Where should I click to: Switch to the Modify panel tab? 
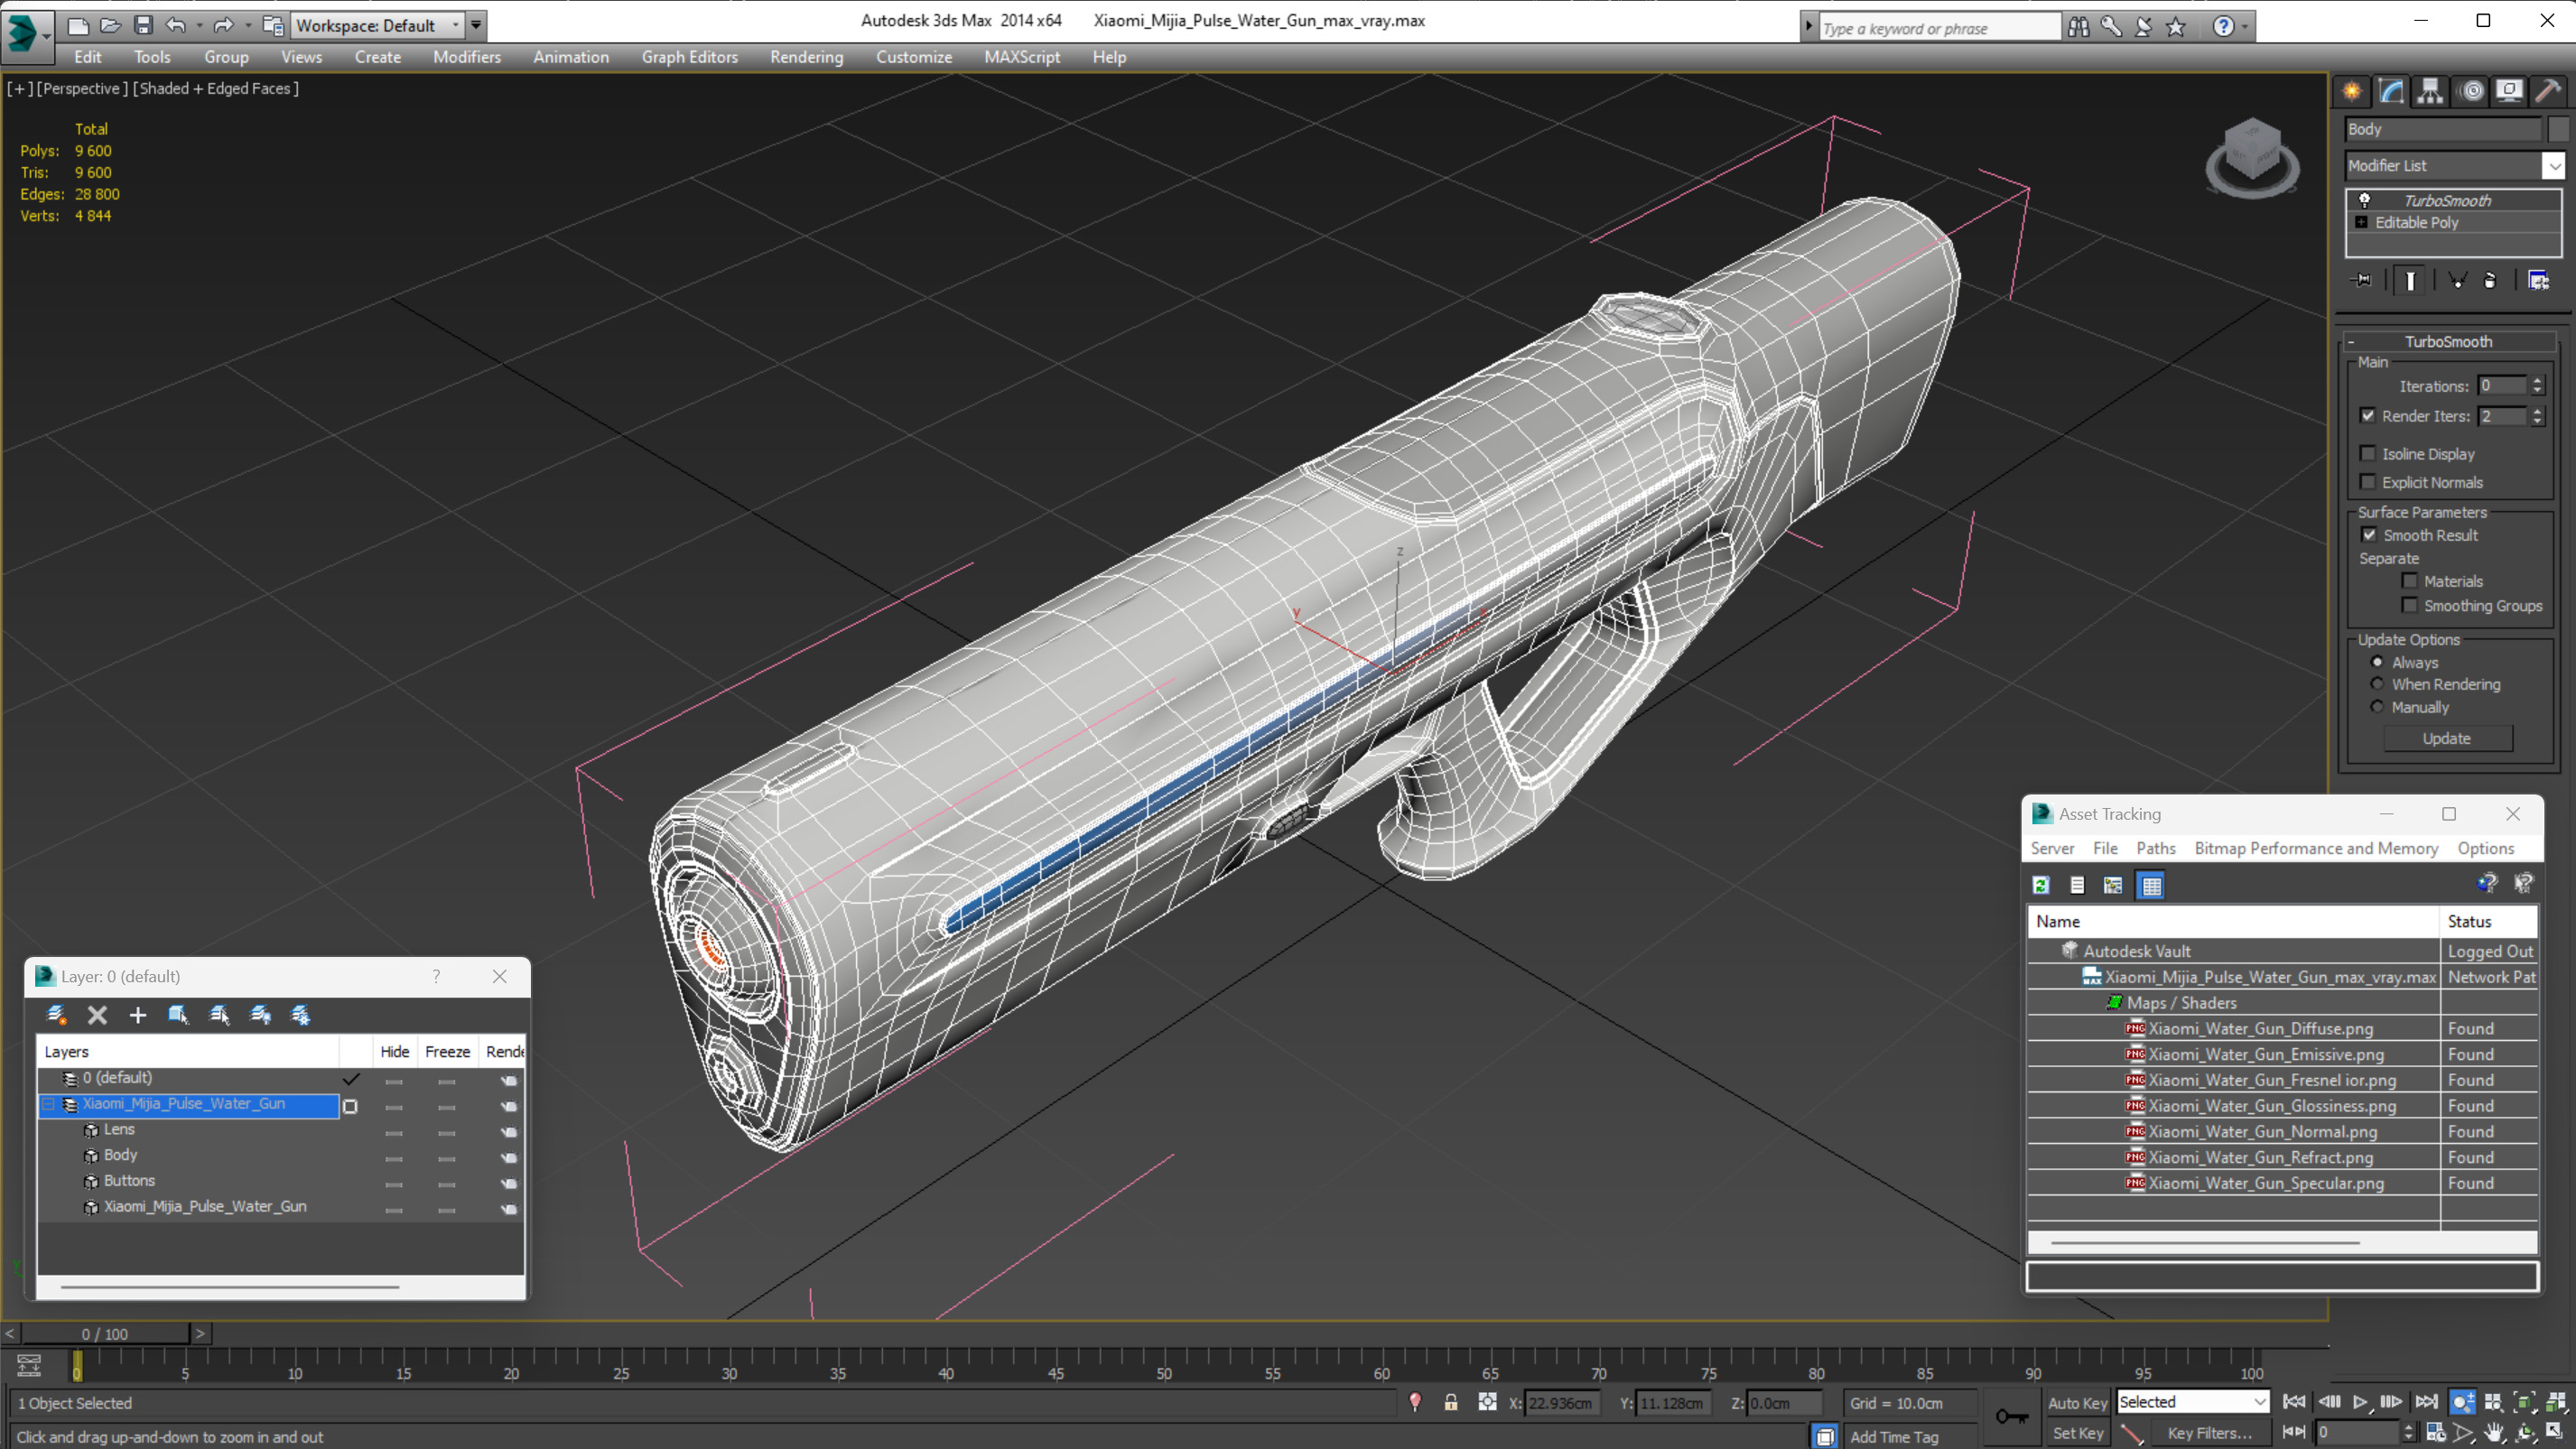(x=2391, y=91)
